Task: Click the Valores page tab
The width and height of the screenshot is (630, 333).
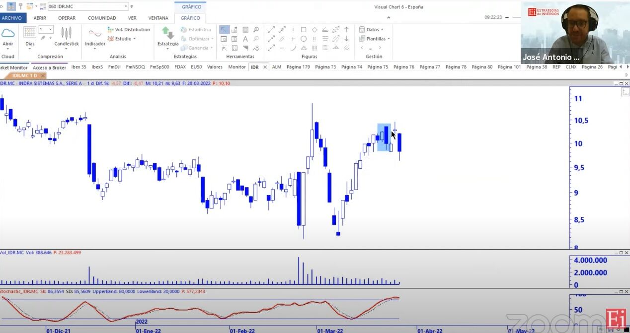Action: 215,67
